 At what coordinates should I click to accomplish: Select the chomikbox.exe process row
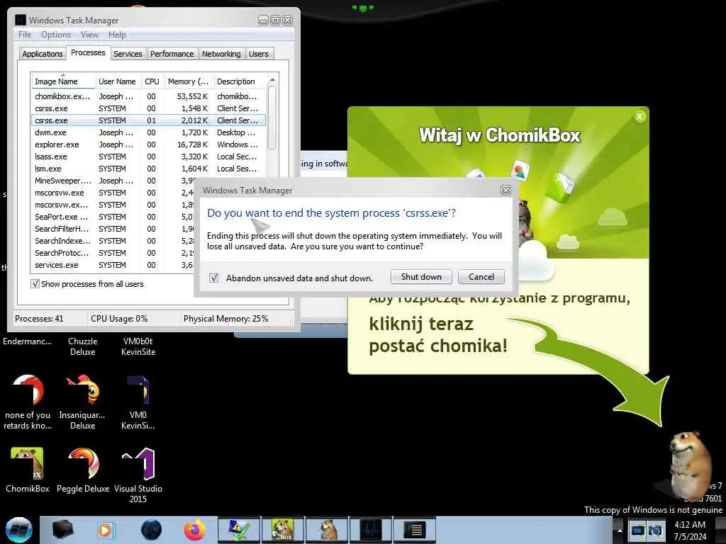148,96
